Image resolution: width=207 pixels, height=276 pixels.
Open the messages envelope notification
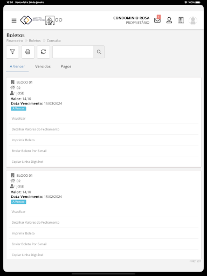click(157, 20)
